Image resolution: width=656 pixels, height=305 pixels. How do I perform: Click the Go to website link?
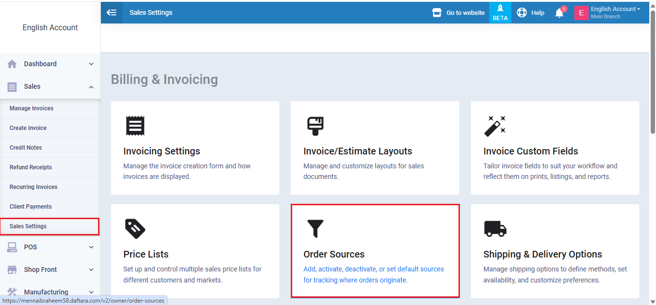pyautogui.click(x=458, y=13)
